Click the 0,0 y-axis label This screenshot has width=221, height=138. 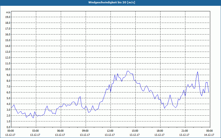8,127
